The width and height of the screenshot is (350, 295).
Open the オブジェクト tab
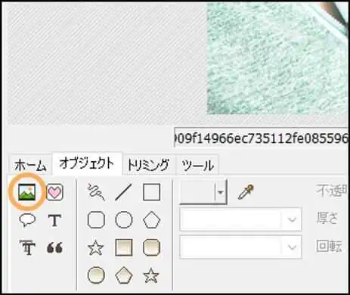(x=87, y=164)
